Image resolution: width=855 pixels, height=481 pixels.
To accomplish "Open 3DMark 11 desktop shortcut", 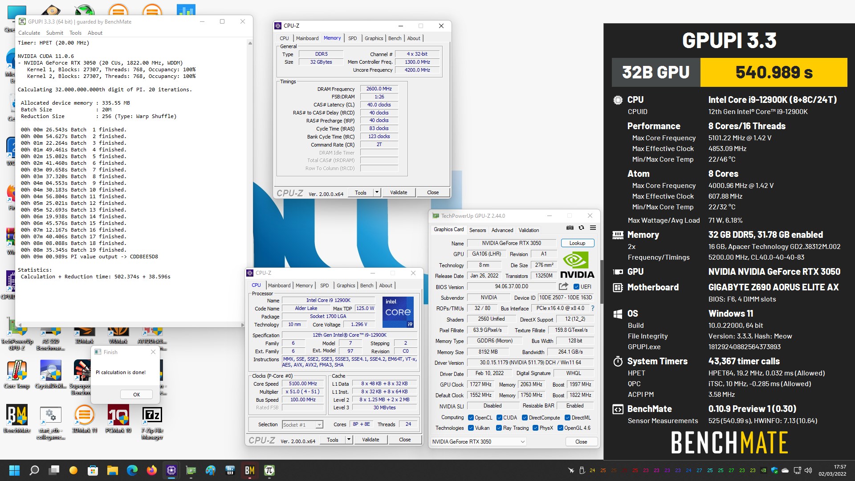I will pyautogui.click(x=84, y=419).
